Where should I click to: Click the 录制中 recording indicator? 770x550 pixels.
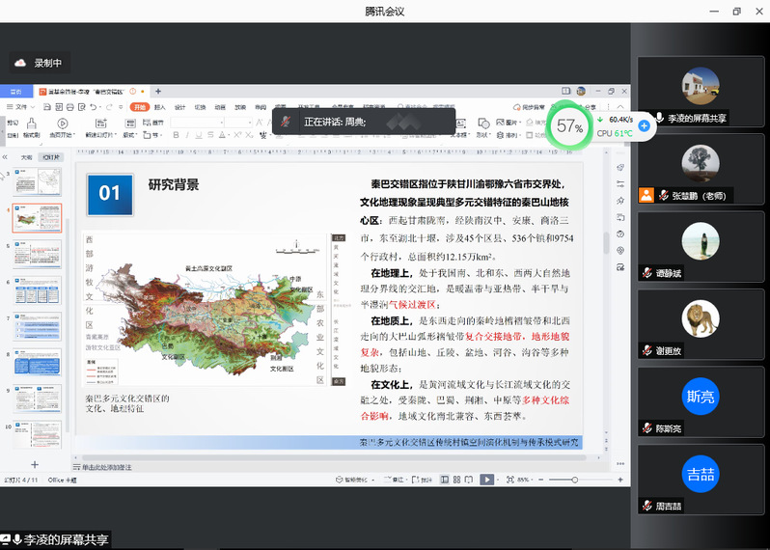point(40,63)
